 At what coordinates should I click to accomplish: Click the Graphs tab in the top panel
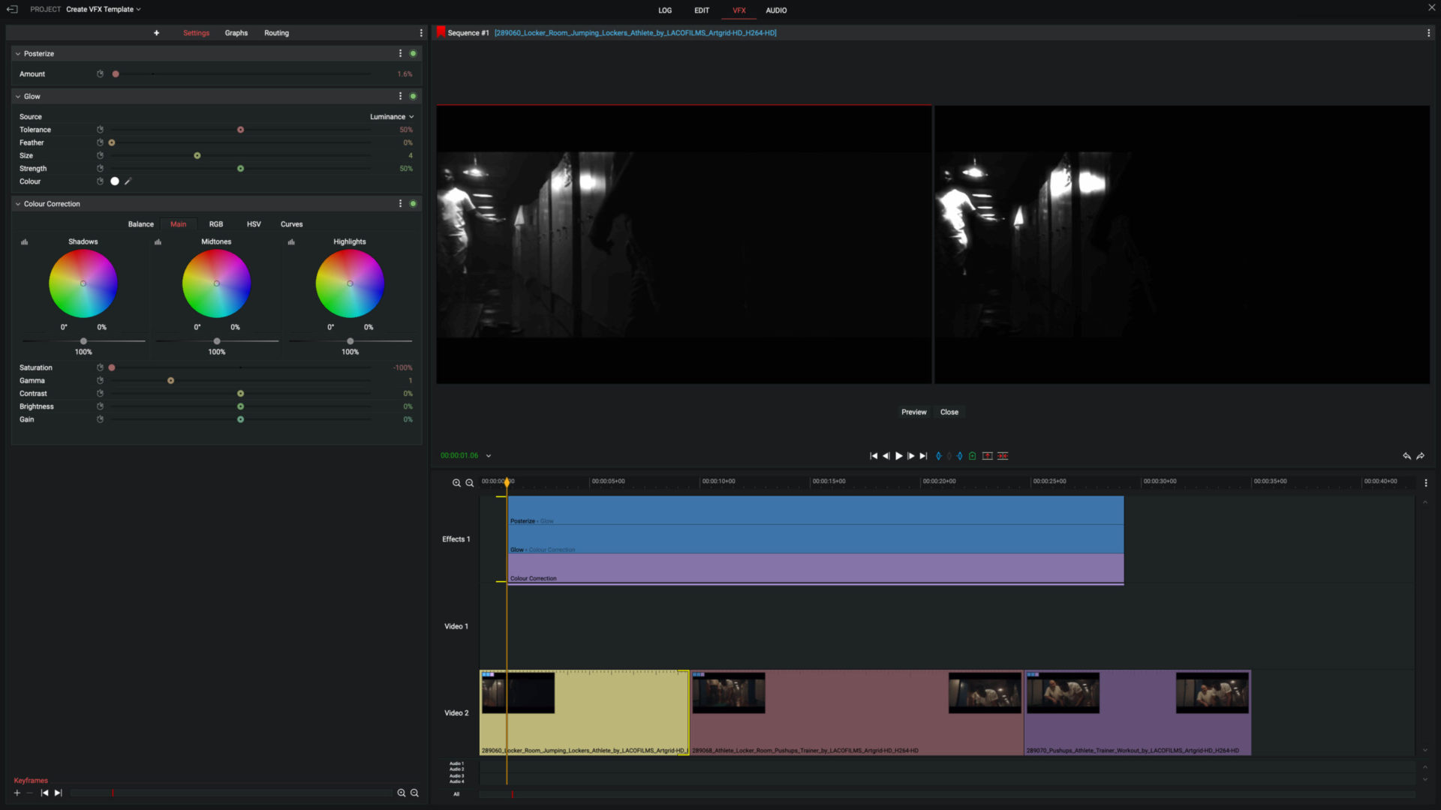tap(236, 33)
